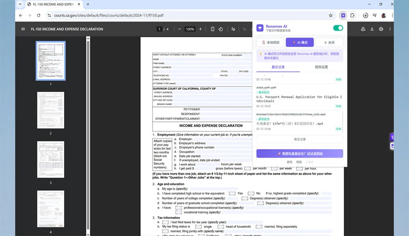Check No for completed high school
The height and width of the screenshot is (236, 409).
point(251,194)
